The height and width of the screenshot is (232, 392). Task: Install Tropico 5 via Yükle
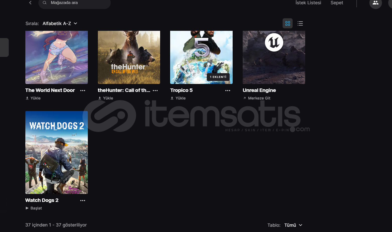tap(178, 98)
